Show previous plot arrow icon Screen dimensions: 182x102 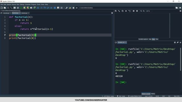[134, 11]
